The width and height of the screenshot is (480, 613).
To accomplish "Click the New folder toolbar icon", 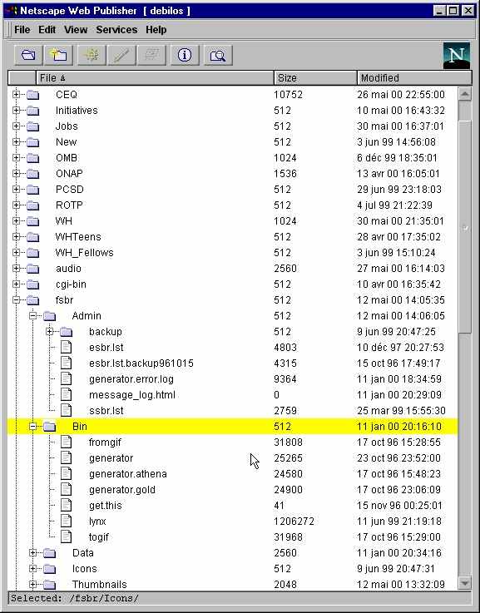I will (59, 55).
